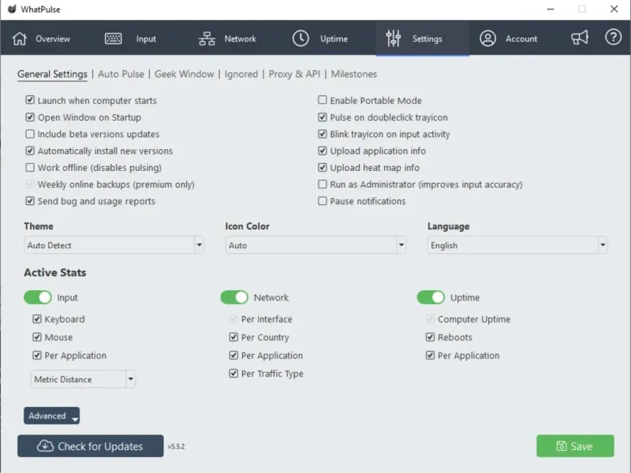Click the WhatPulse logo in title bar

[13, 9]
